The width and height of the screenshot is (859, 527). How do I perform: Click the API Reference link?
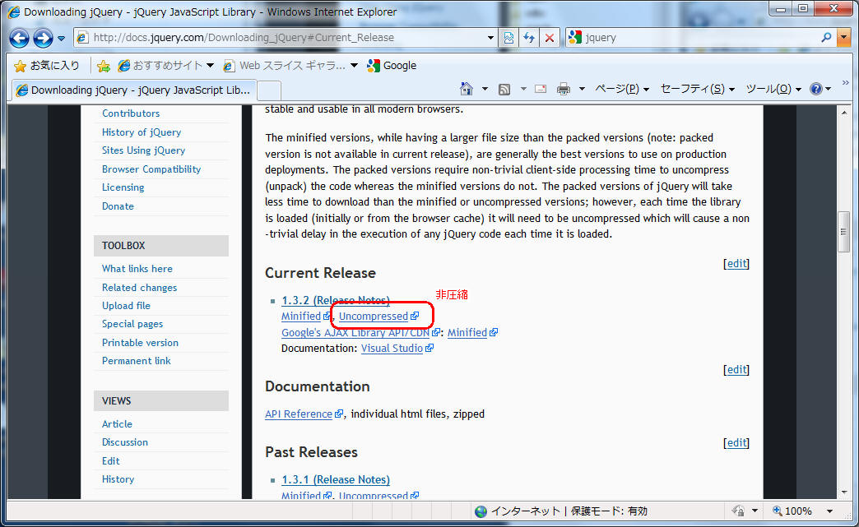click(299, 414)
